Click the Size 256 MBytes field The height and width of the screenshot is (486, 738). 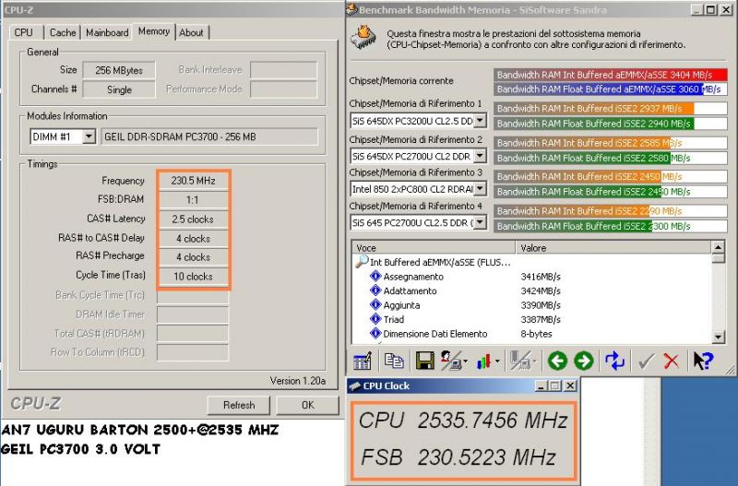pos(119,71)
